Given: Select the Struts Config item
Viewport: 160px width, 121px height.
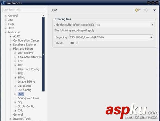Looking at the screenshot, I should [x=26, y=106].
